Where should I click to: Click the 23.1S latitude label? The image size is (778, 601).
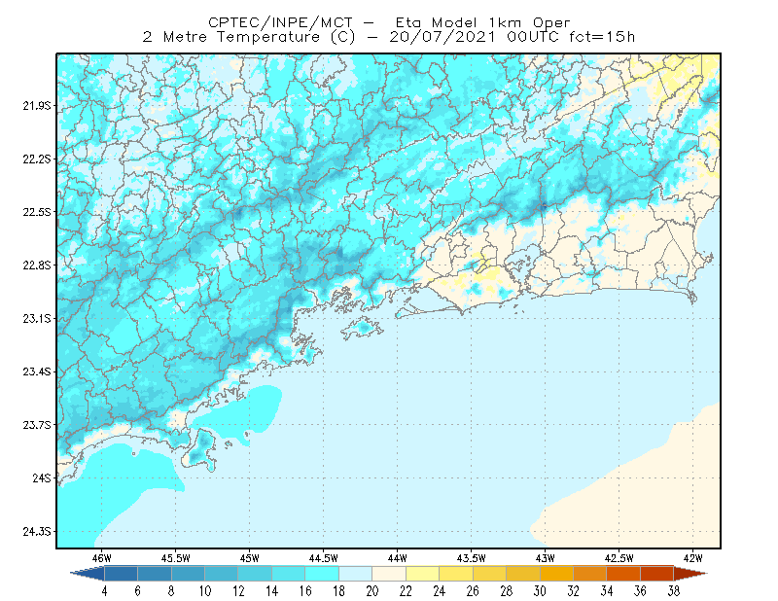click(x=37, y=318)
